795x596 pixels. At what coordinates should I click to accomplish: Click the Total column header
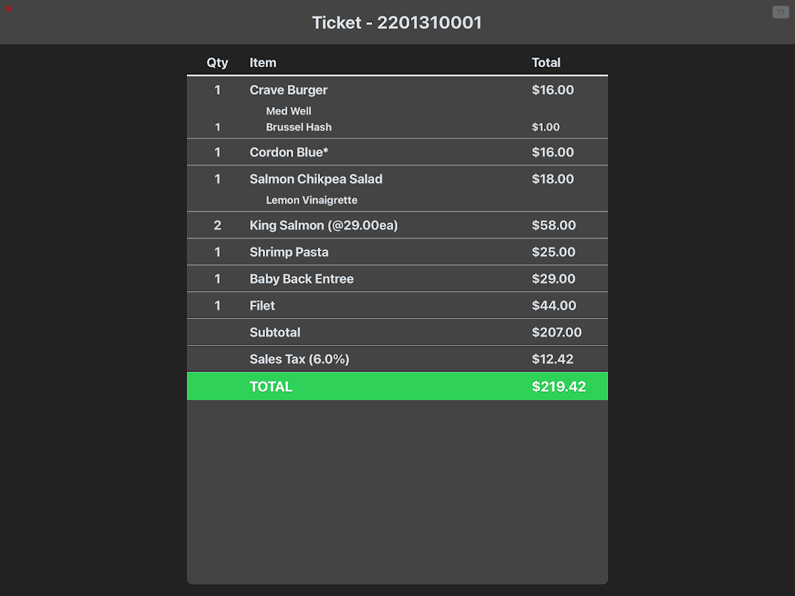click(546, 63)
